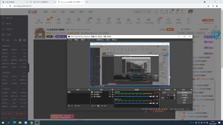223x125 pixels.
Task: Add a transition with plus icon
Action: coord(168,95)
